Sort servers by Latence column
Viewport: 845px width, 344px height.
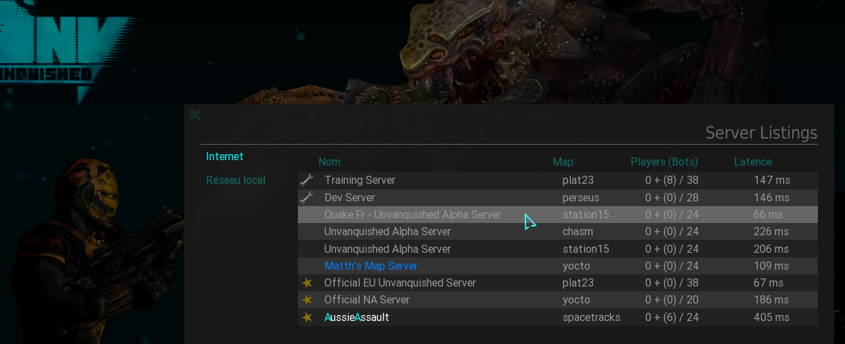coord(753,162)
